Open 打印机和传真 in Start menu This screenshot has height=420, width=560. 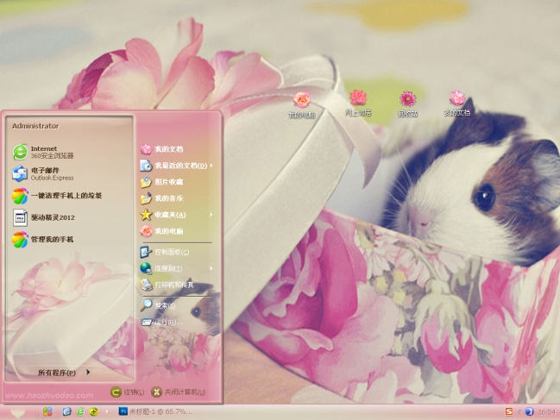coord(173,285)
